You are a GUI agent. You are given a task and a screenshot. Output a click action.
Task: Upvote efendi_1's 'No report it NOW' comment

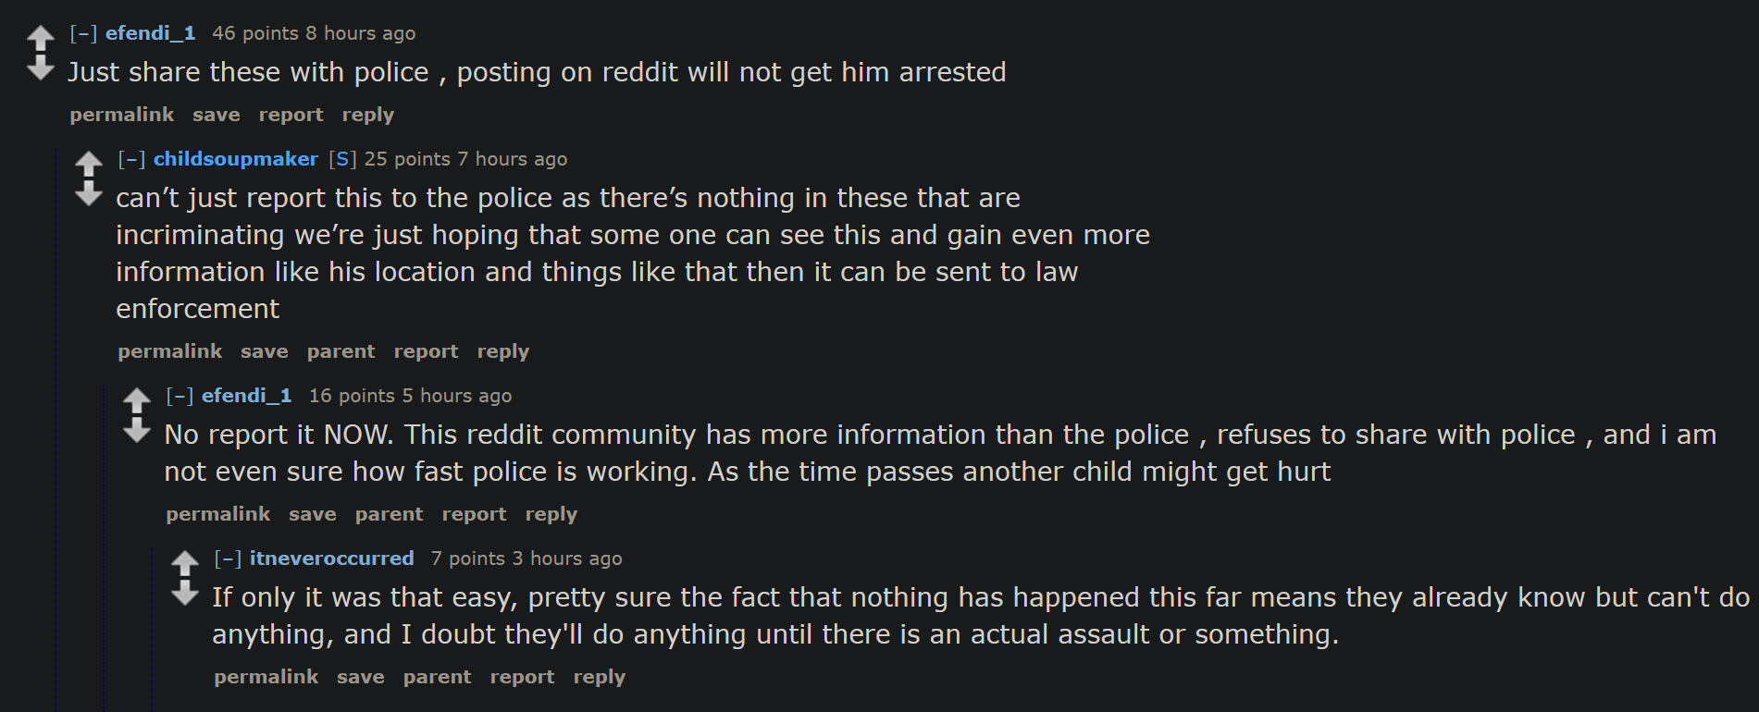tap(137, 401)
